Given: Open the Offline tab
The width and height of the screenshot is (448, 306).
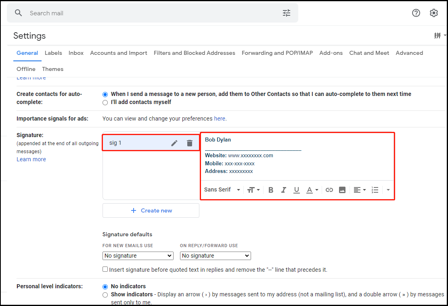Looking at the screenshot, I should 26,69.
